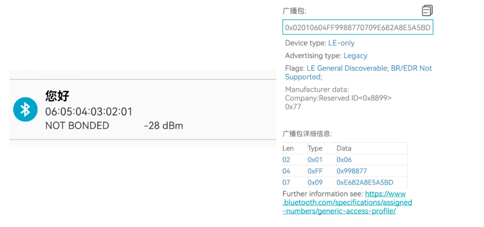
Task: Click the Legacy advertising type value
Action: click(355, 56)
